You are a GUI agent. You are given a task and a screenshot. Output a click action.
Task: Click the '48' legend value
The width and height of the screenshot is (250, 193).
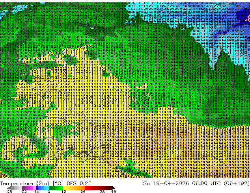pos(114,191)
